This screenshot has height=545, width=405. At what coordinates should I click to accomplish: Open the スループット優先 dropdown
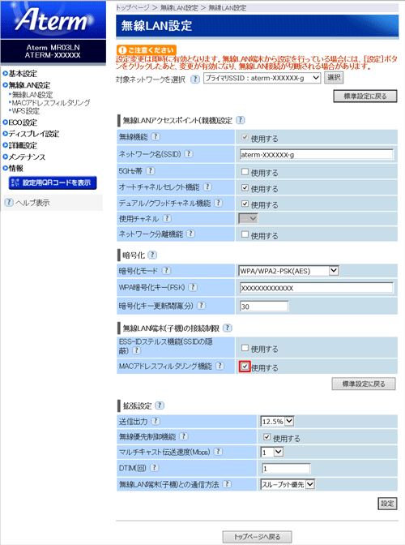[288, 484]
